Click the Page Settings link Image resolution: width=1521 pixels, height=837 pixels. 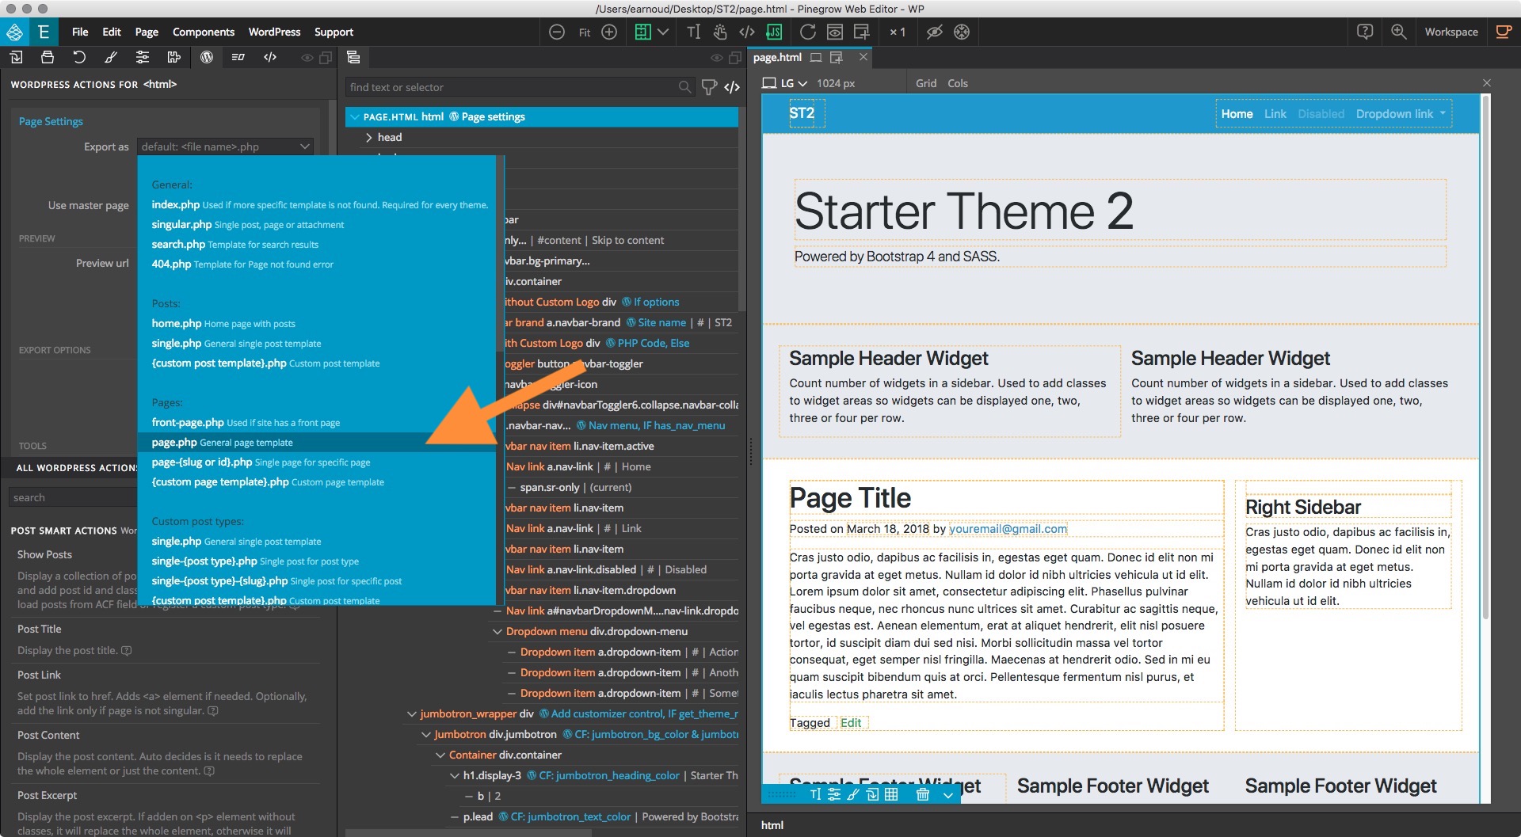pyautogui.click(x=51, y=121)
